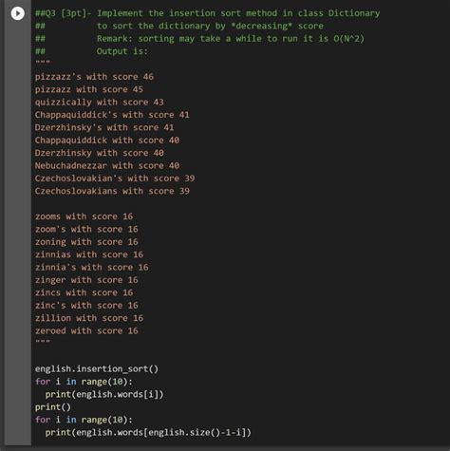Click the opening triple-quote docstring marker
The image size is (450, 451).
[43, 62]
